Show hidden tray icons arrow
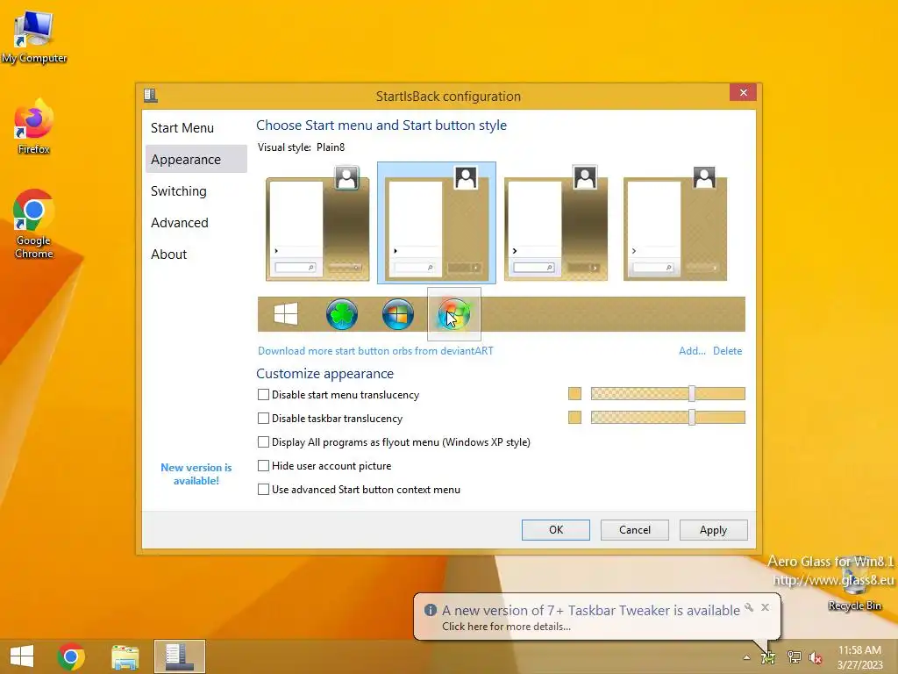This screenshot has width=898, height=674. click(746, 657)
